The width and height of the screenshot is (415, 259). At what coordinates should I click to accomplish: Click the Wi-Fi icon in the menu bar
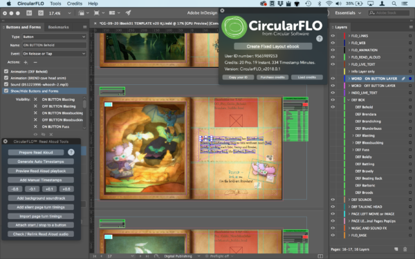(329, 3)
